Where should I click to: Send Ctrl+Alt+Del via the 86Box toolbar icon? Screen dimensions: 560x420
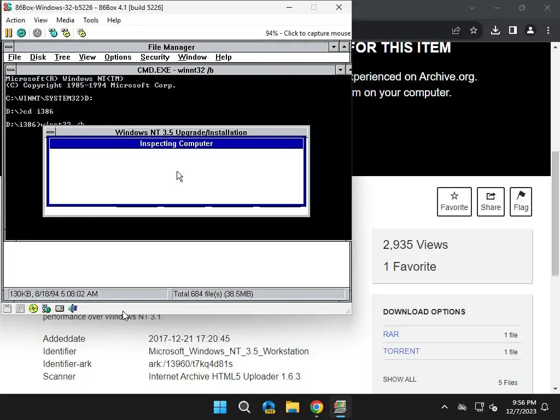pyautogui.click(x=53, y=33)
